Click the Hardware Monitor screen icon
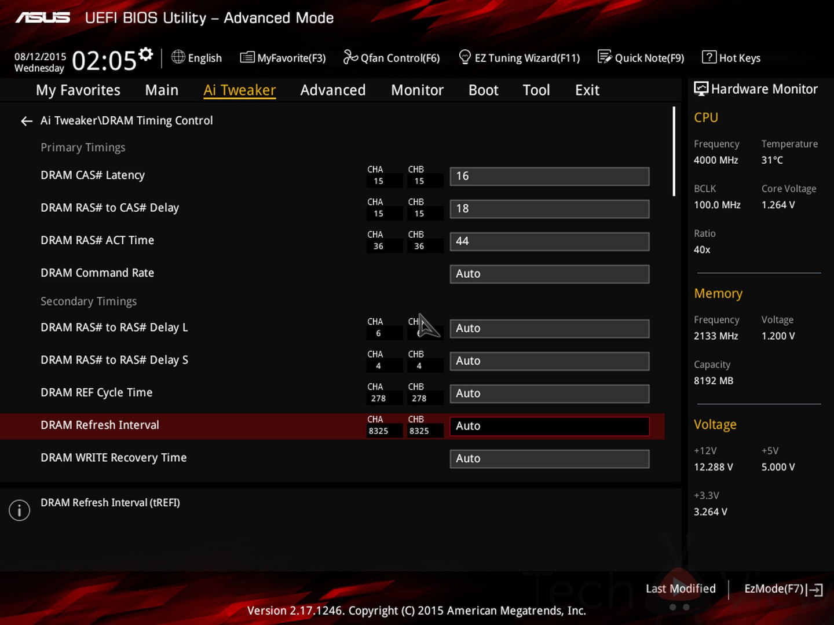Screen dimensions: 834x625 point(701,89)
